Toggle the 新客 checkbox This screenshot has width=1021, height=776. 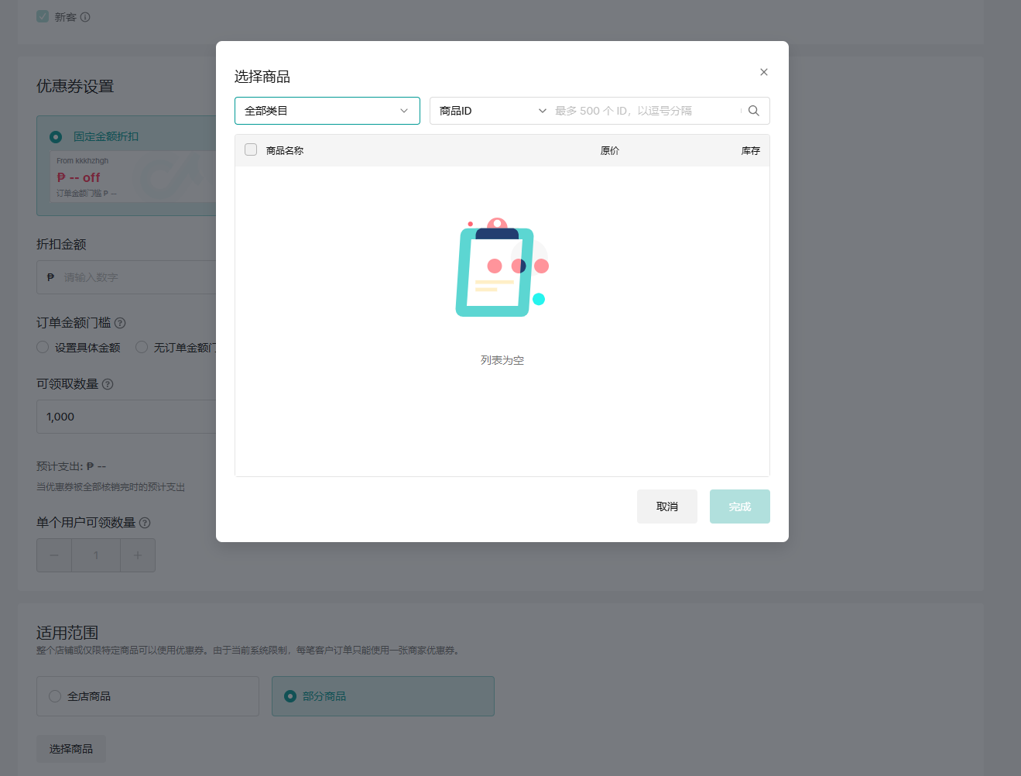pos(43,16)
